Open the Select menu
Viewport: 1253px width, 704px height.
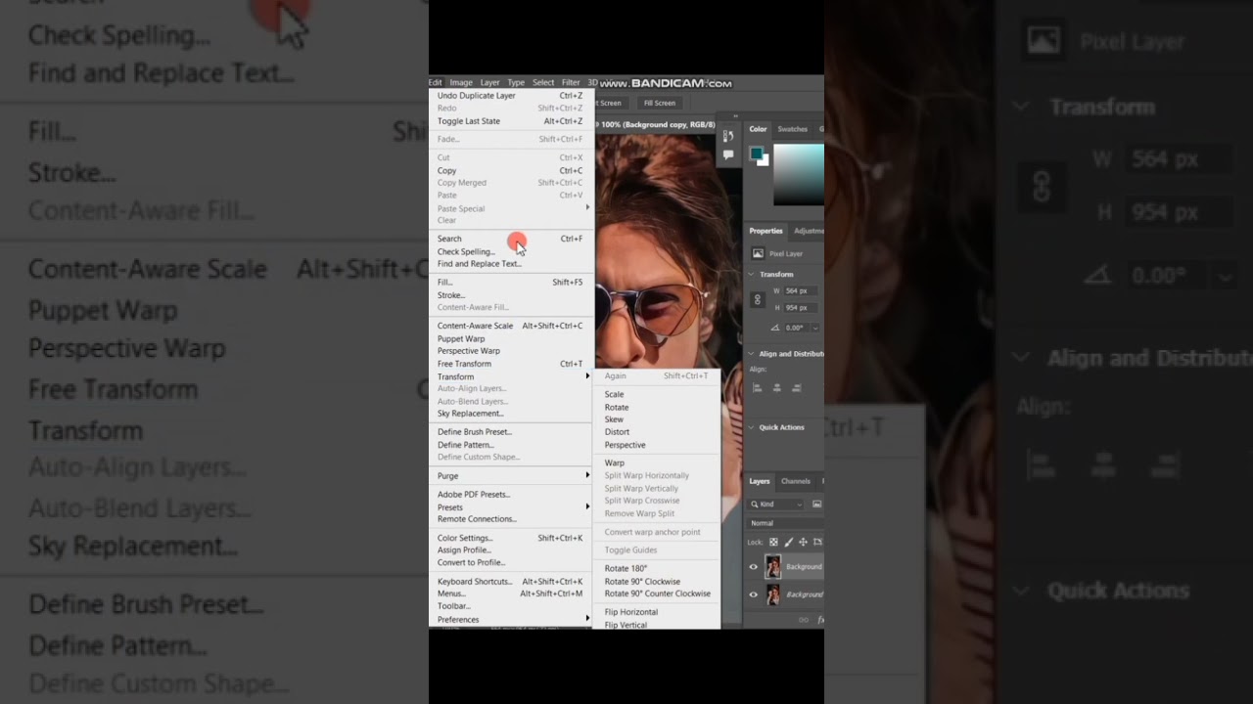[543, 83]
